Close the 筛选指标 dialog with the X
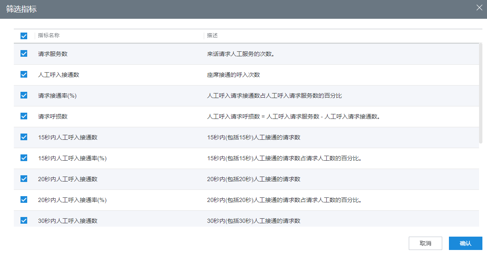This screenshot has height=260, width=487. (x=479, y=8)
